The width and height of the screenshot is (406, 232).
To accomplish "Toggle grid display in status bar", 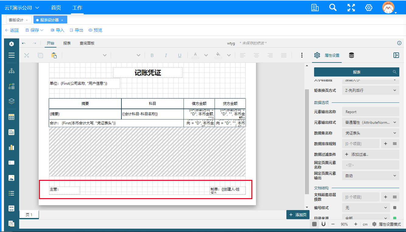I will [x=314, y=224].
